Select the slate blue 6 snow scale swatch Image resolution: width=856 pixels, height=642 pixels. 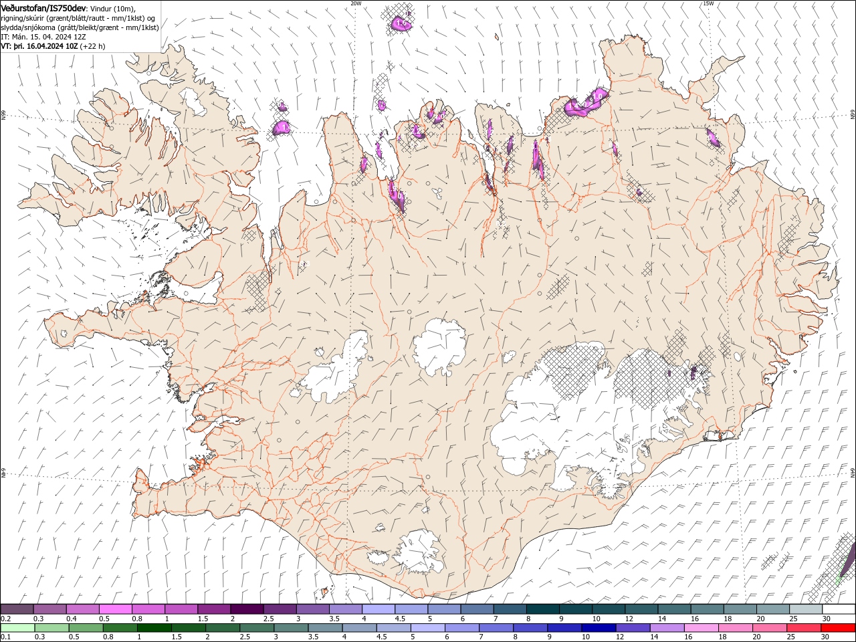[477, 609]
